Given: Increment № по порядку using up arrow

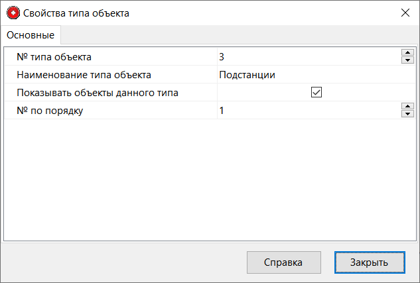Looking at the screenshot, I should [407, 107].
